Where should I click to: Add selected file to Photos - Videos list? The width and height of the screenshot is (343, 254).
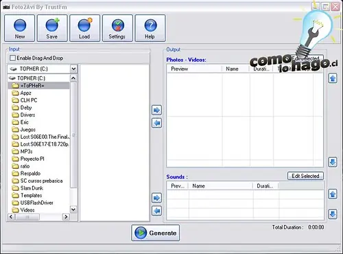[x=156, y=110]
